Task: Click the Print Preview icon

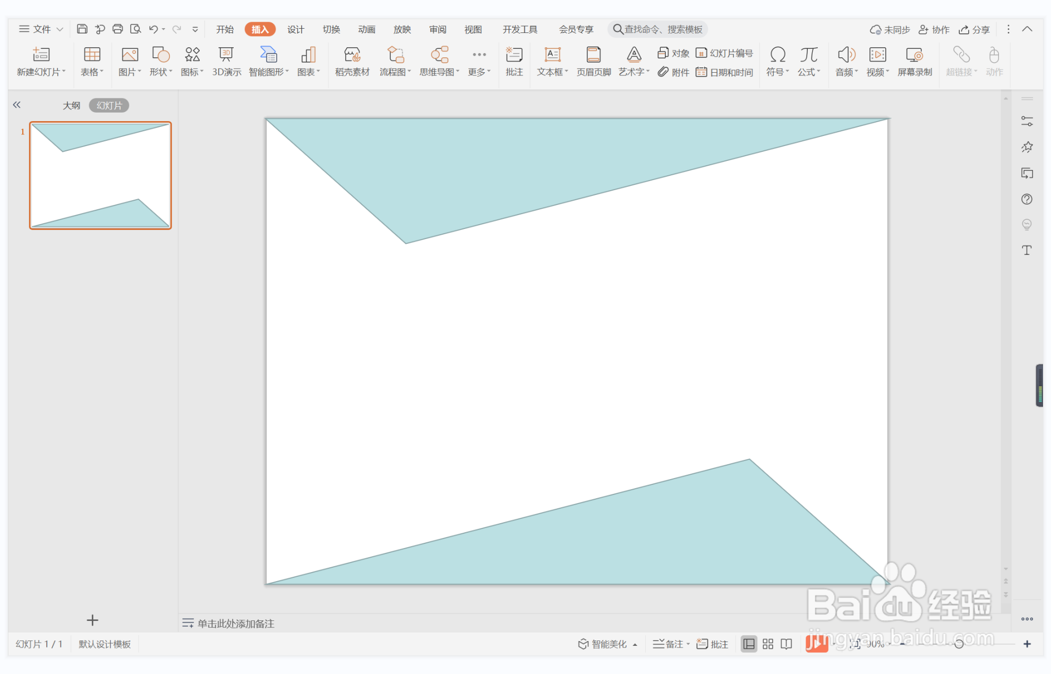Action: tap(135, 29)
